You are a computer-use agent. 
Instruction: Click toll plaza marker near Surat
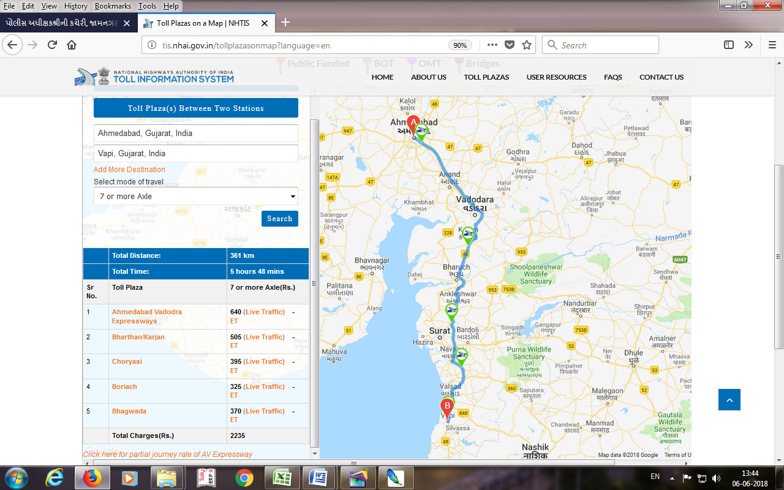click(x=451, y=312)
